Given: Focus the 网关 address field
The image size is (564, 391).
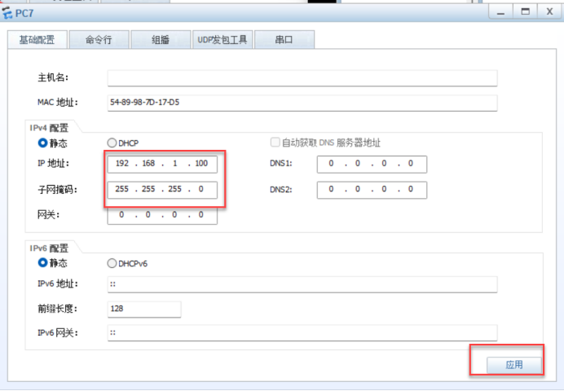Looking at the screenshot, I should (161, 215).
